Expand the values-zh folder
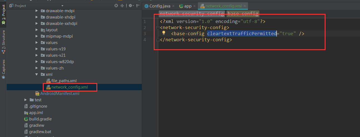 tap(37, 68)
